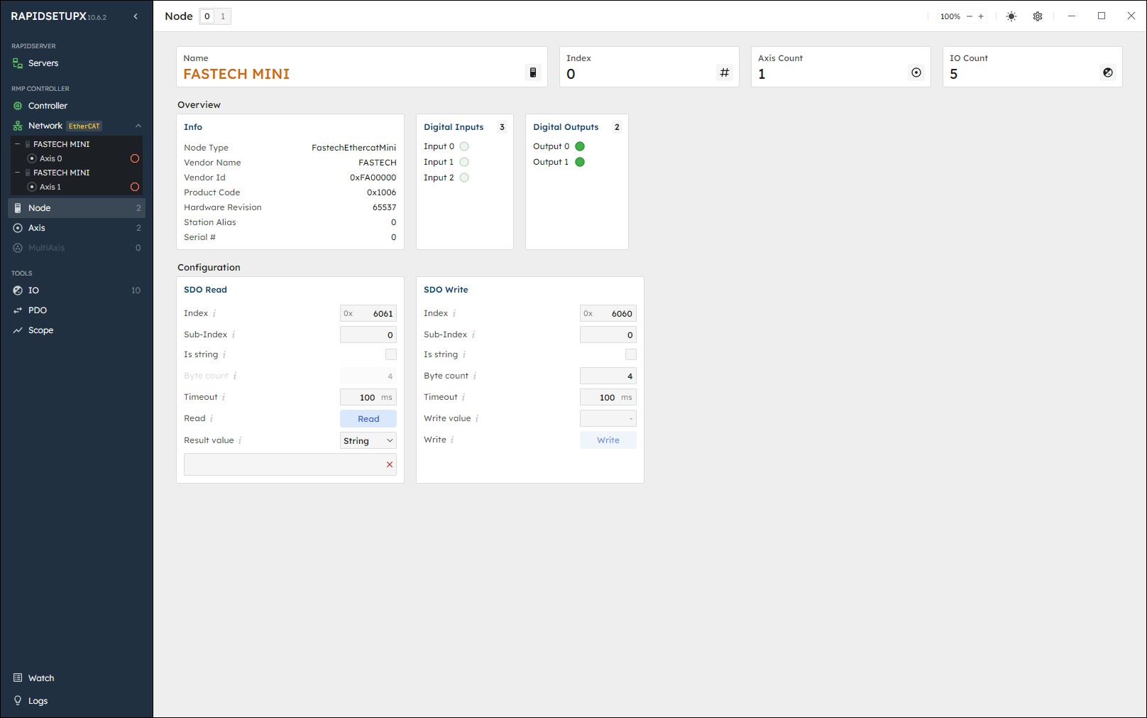The height and width of the screenshot is (718, 1147).
Task: Click the SDO Write Timeout field
Action: point(608,397)
